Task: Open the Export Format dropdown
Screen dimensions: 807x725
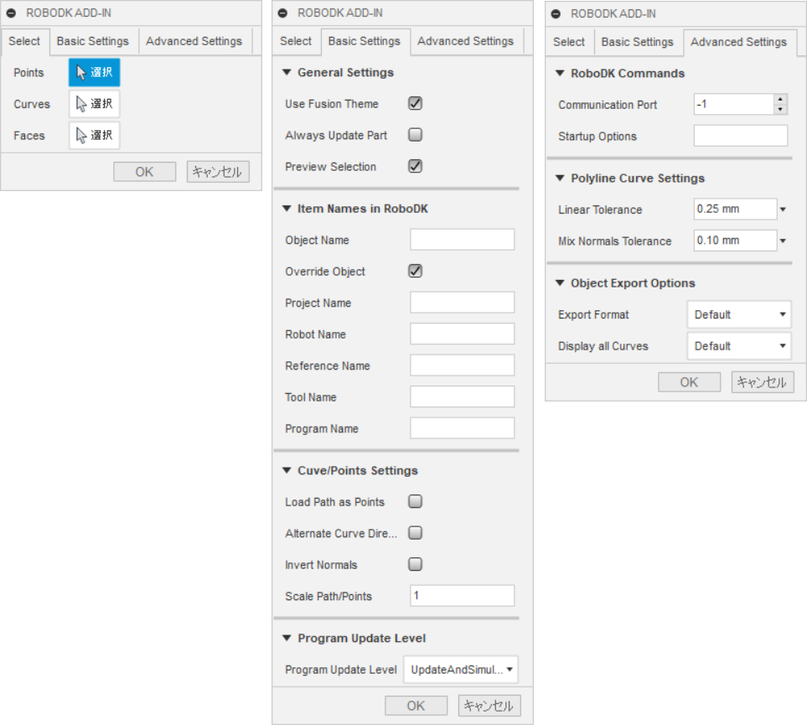Action: click(x=739, y=314)
